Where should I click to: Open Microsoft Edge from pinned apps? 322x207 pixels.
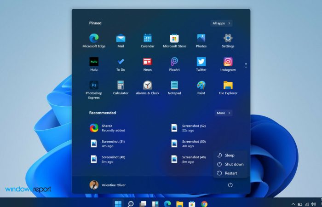click(94, 41)
